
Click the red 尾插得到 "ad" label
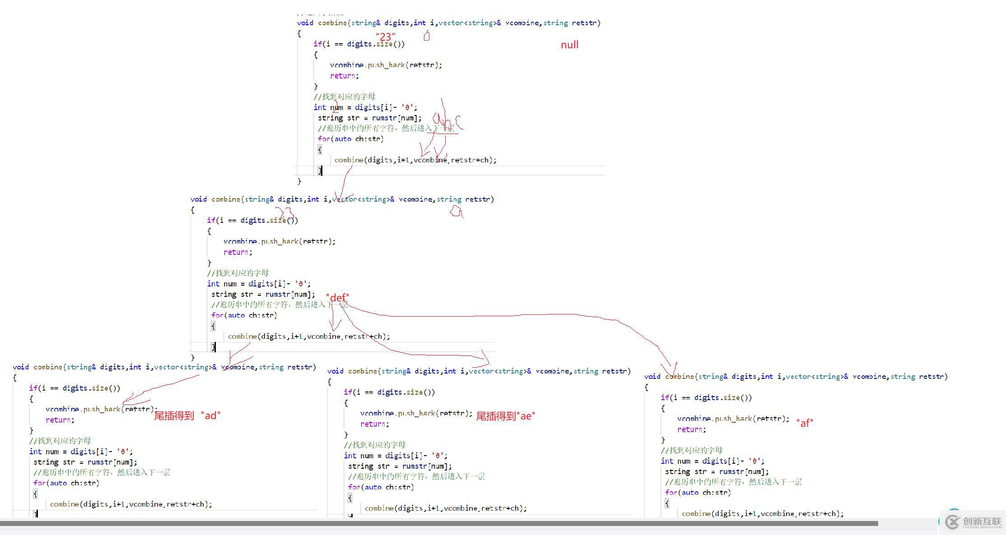[187, 415]
